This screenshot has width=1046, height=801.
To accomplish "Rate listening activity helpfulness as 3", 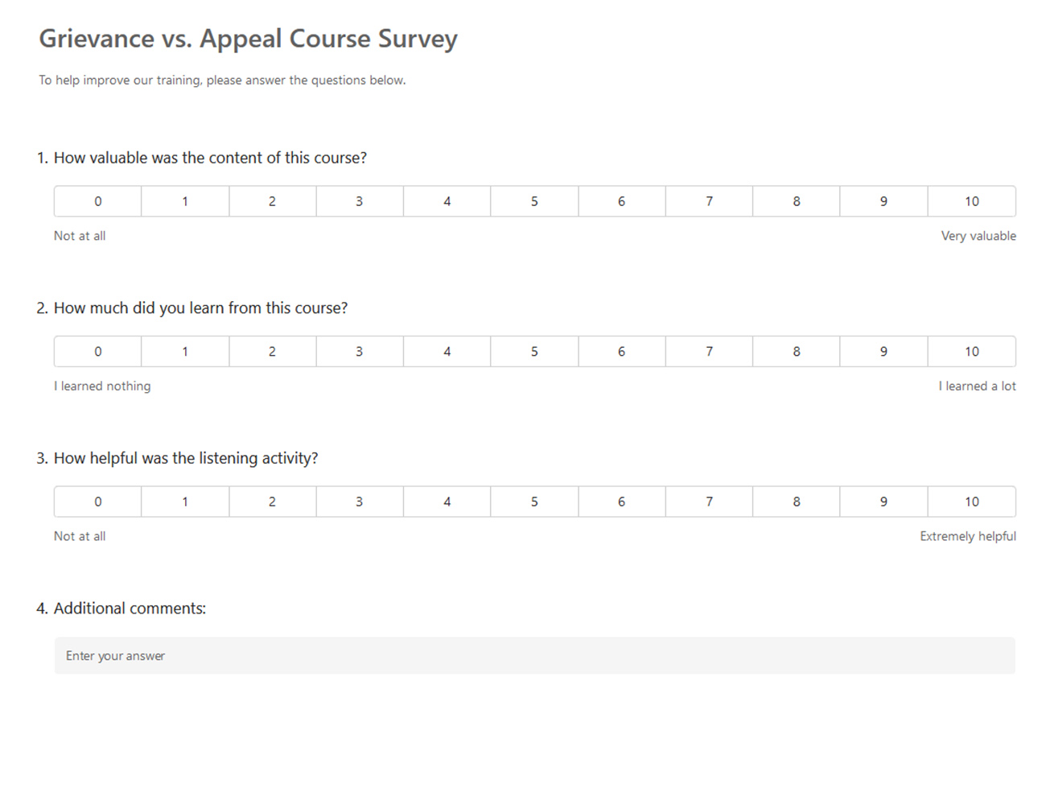I will pos(360,502).
